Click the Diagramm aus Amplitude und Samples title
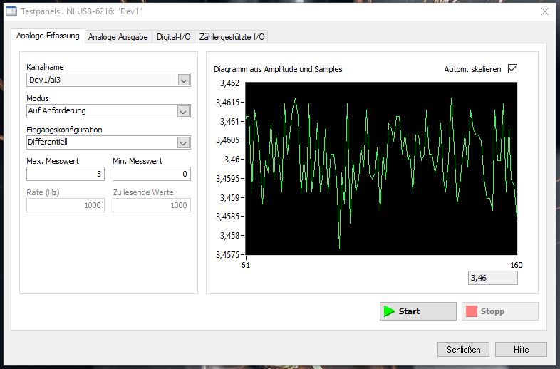 point(278,69)
